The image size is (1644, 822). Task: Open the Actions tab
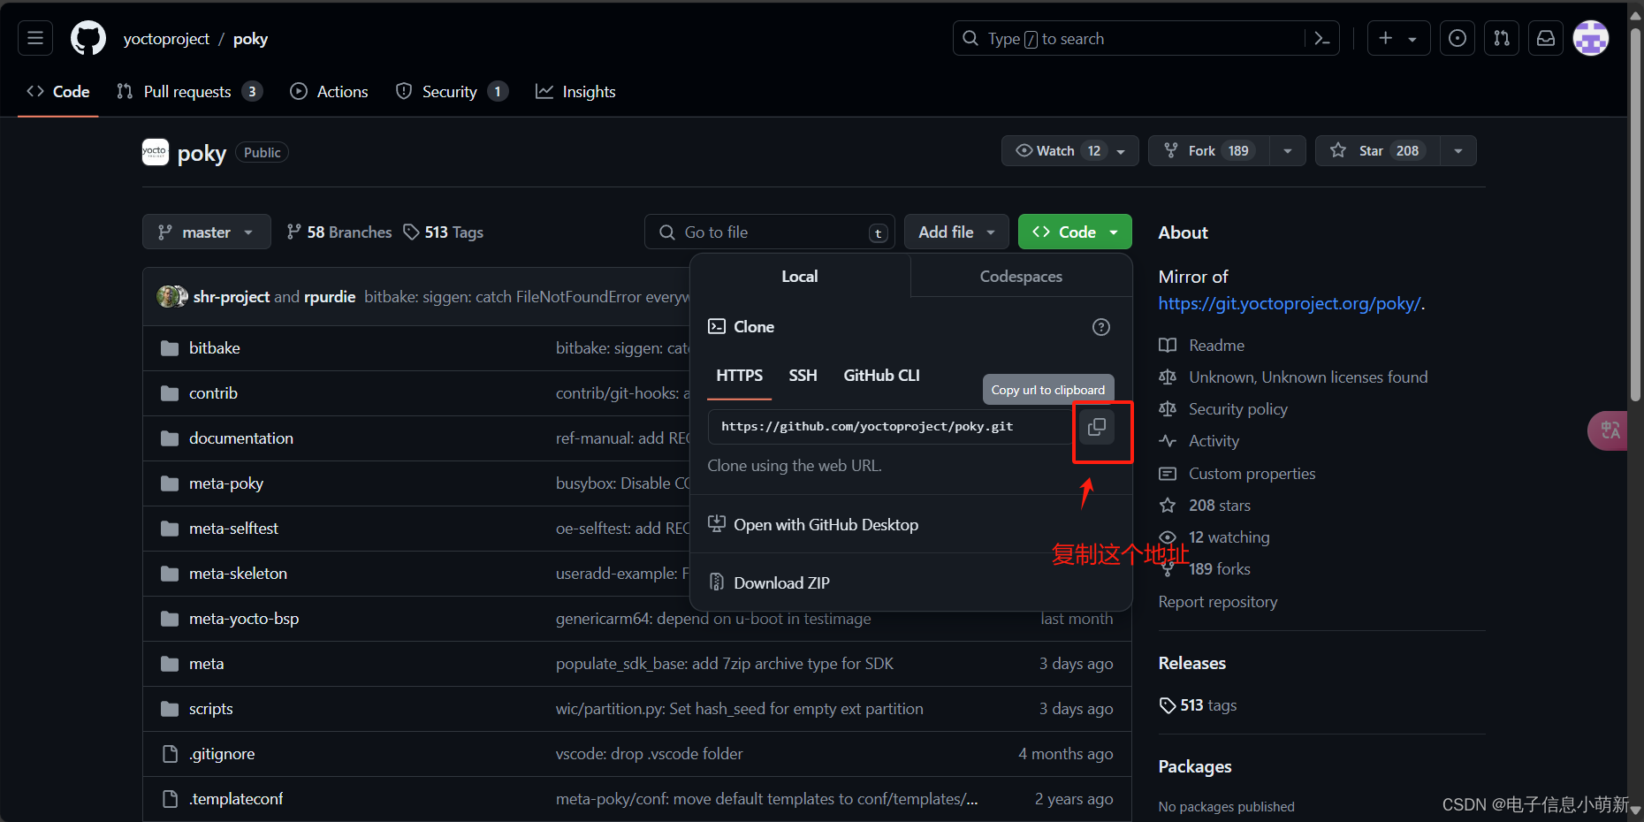[x=330, y=92]
